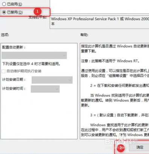Click the text 下列设置仅在选中 4 时才需要和适用
The height and width of the screenshot is (154, 149).
coord(31,64)
